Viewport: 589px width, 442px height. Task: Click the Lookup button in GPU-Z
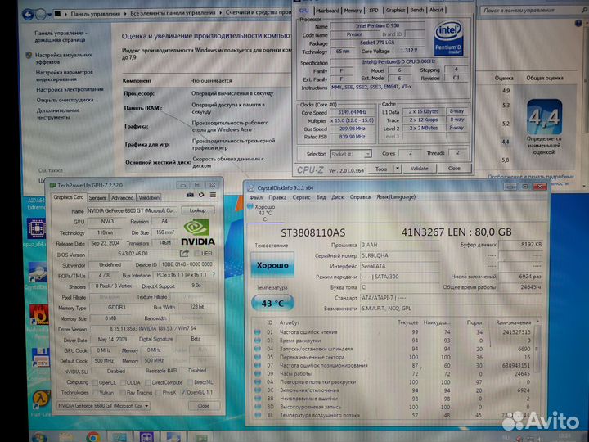tap(198, 210)
